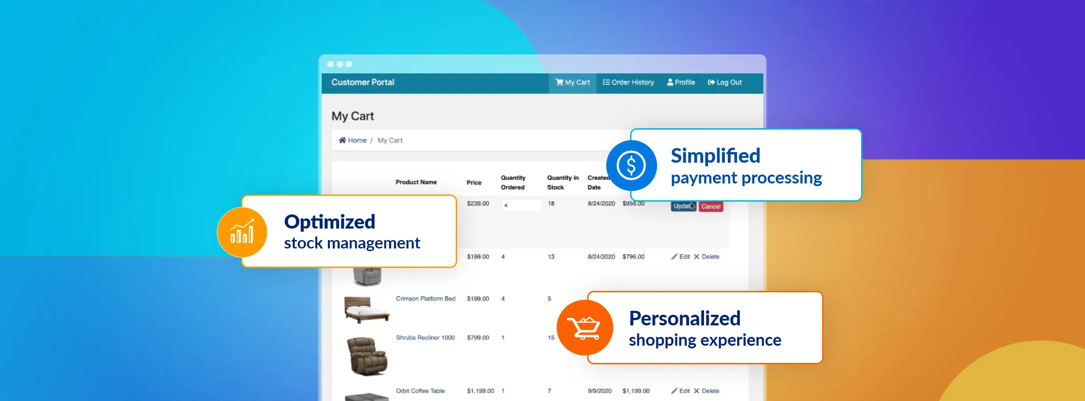Click the Crimson Platform Bed product name
Image resolution: width=1085 pixels, height=401 pixels.
coord(425,299)
